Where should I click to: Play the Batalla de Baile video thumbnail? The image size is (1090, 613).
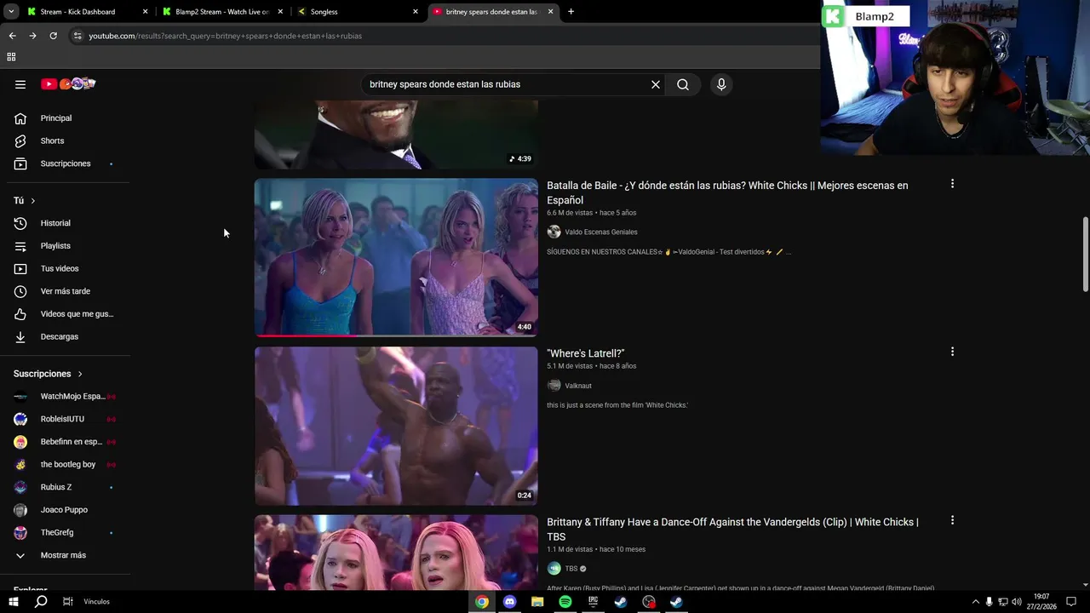tap(396, 257)
